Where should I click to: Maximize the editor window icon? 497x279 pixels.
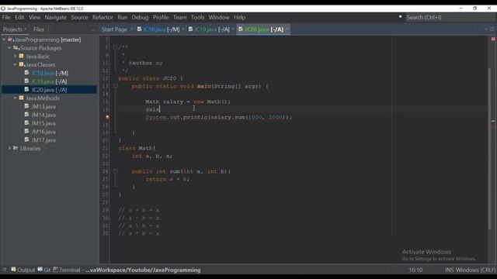point(492,29)
